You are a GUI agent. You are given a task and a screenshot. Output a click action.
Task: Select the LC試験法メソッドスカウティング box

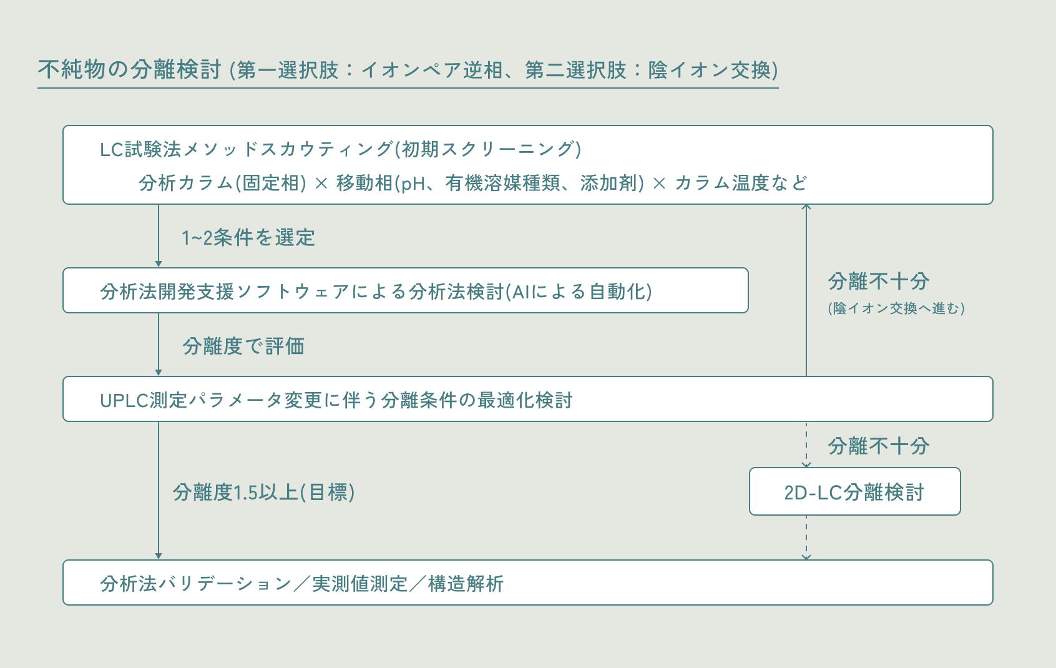527,165
